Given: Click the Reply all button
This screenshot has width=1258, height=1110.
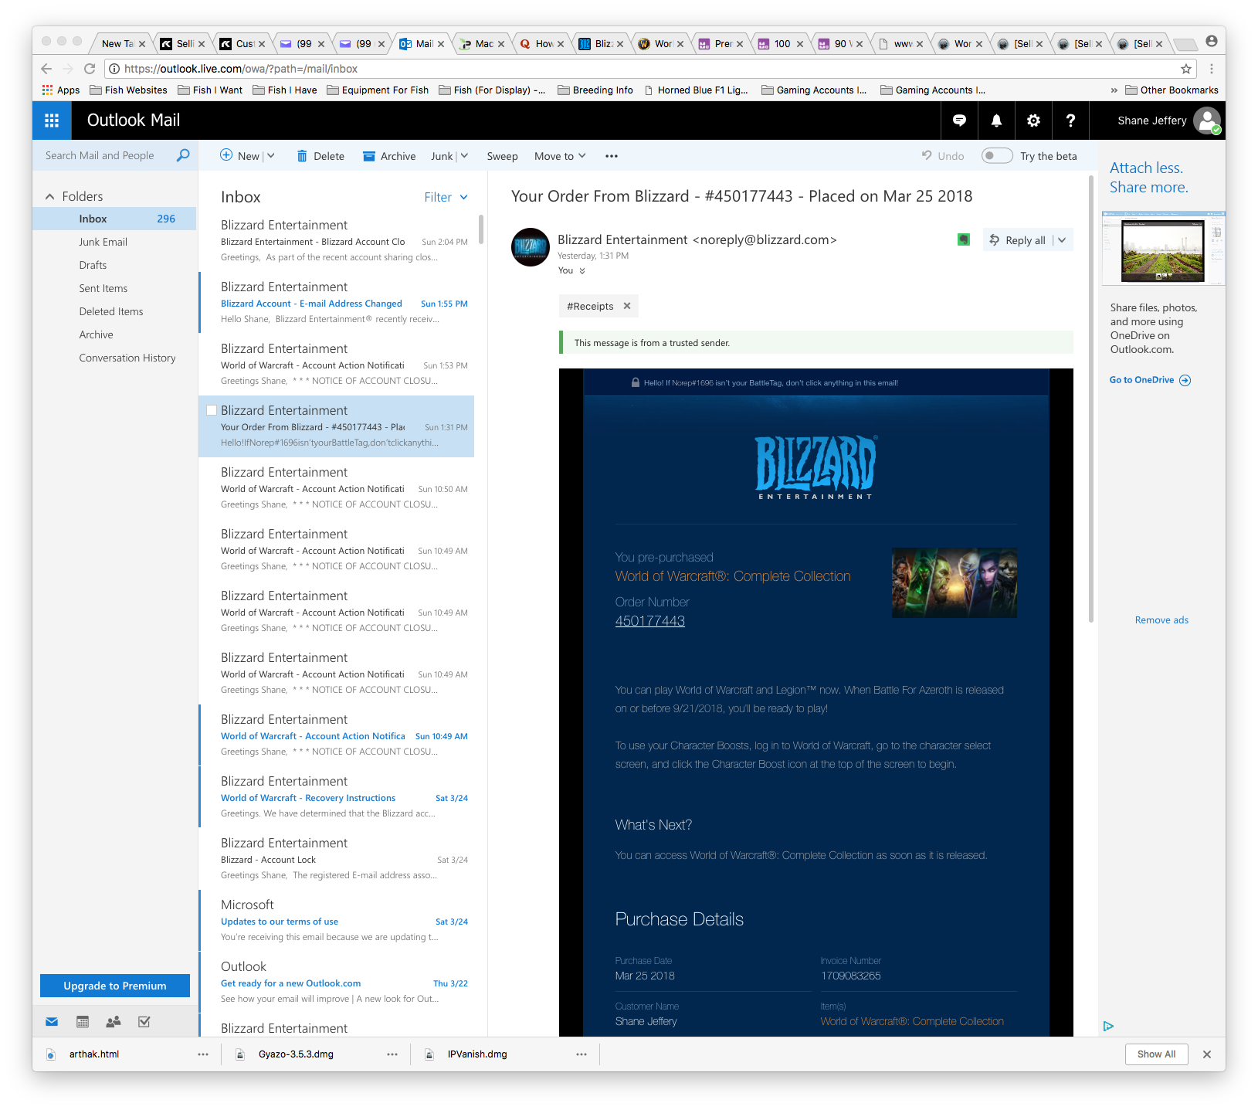Looking at the screenshot, I should pos(1018,240).
